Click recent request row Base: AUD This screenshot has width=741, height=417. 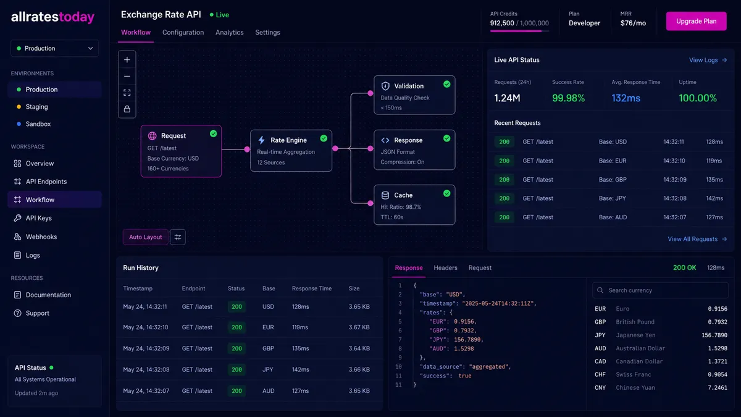(611, 217)
